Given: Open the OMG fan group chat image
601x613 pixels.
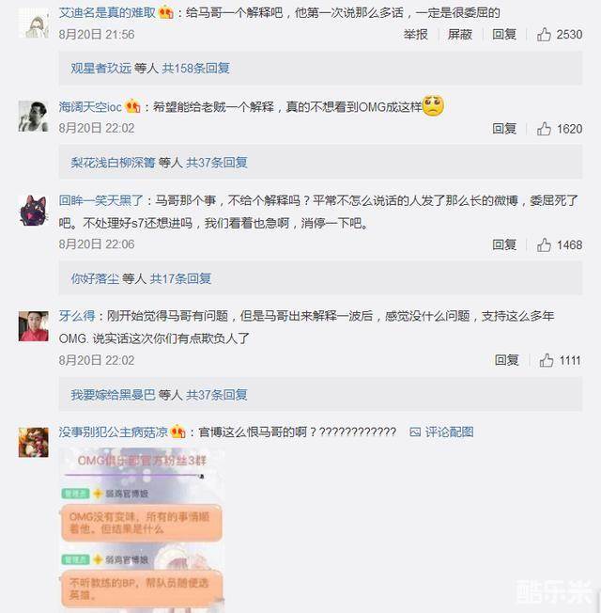Looking at the screenshot, I should (x=142, y=530).
